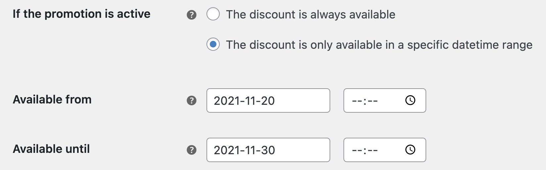Select the hours placeholder in Available from time
The width and height of the screenshot is (546, 170).
pyautogui.click(x=357, y=101)
